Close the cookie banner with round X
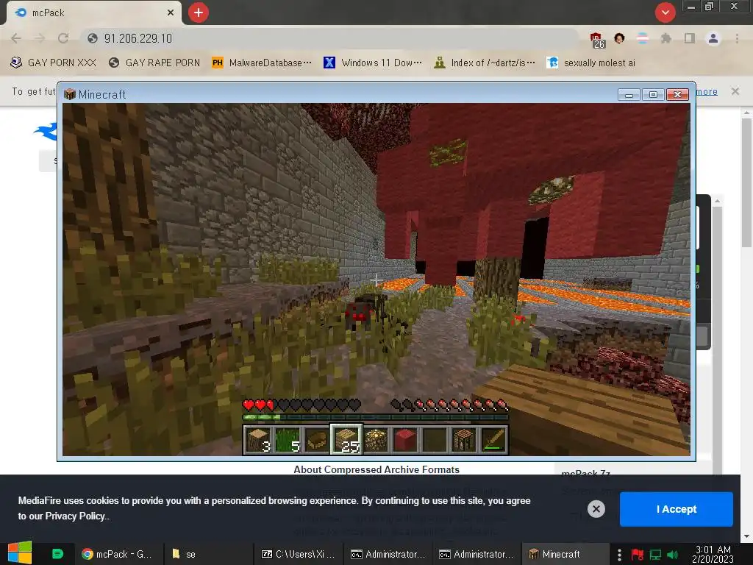The height and width of the screenshot is (565, 753). 596,509
